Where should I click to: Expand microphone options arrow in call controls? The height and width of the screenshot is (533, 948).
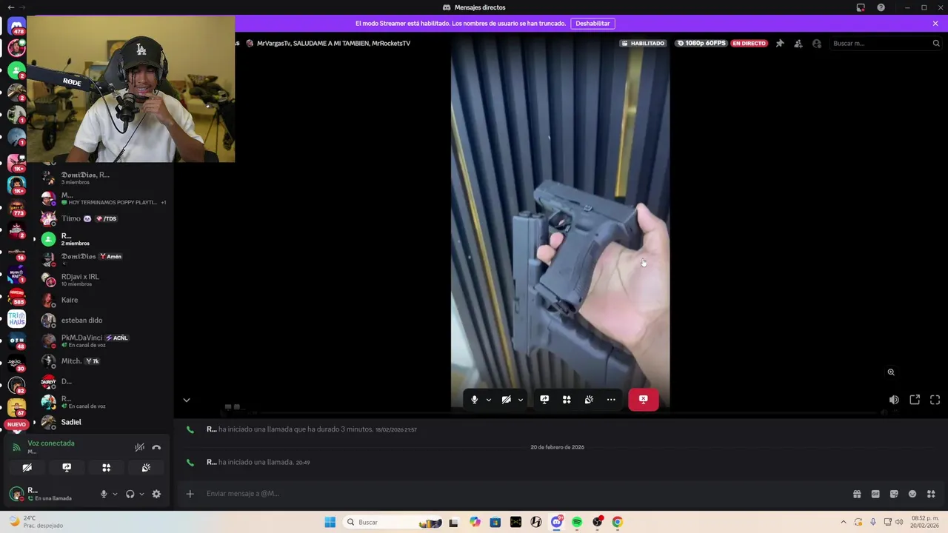coord(489,400)
